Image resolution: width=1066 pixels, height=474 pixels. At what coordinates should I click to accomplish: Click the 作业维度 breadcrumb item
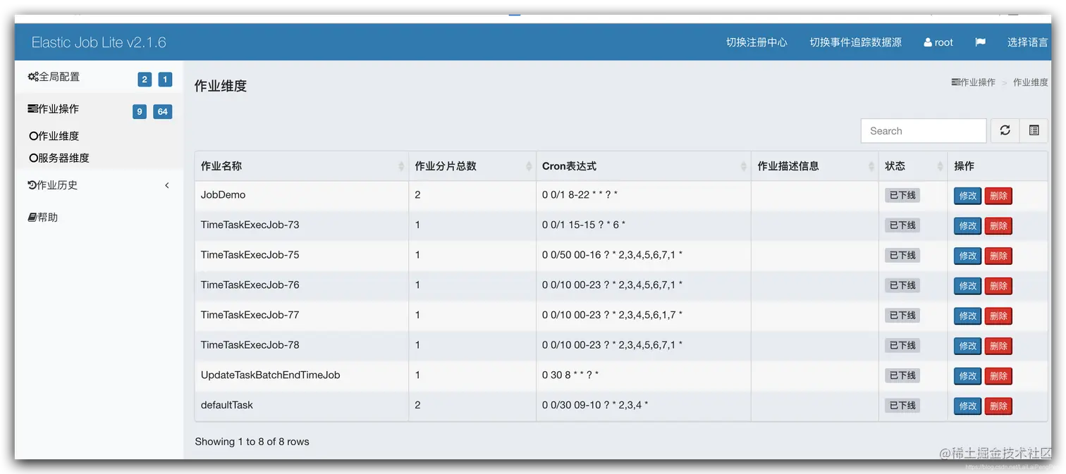(1030, 82)
